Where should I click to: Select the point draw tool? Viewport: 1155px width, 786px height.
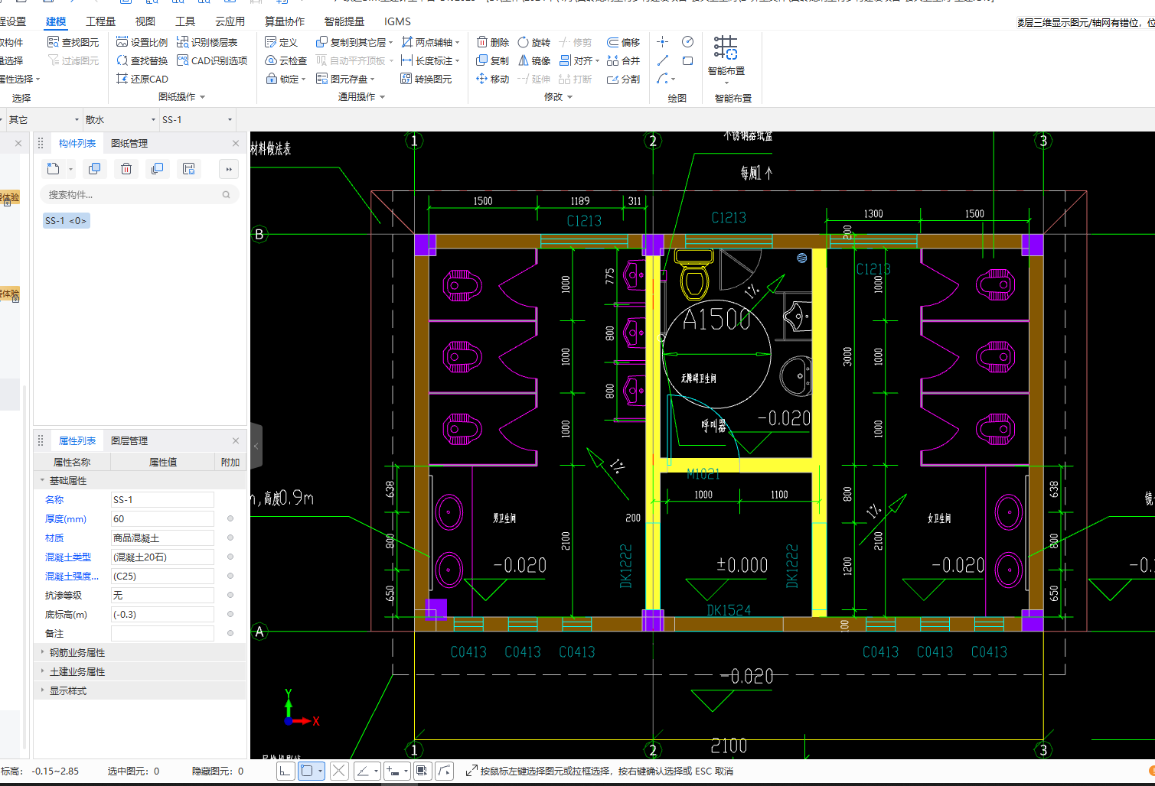pyautogui.click(x=663, y=42)
